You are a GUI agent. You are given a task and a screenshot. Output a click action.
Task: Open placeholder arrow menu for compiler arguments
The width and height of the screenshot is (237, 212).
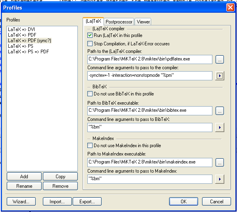coord(220,76)
